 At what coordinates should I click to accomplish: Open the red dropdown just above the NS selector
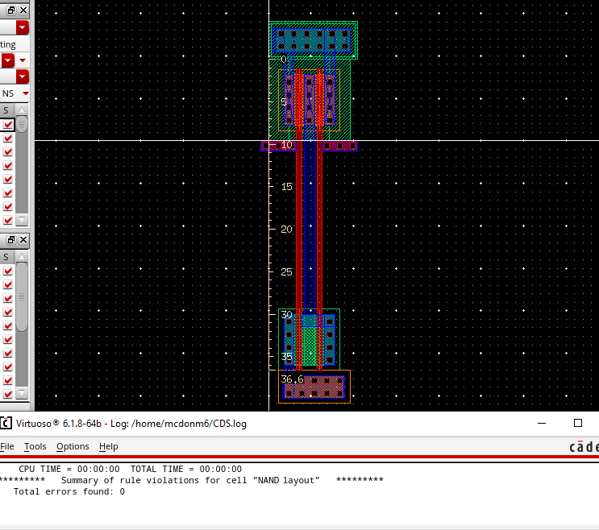click(23, 77)
